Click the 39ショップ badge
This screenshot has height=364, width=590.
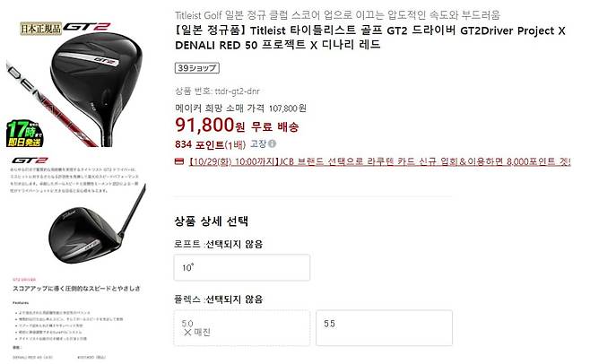197,68
